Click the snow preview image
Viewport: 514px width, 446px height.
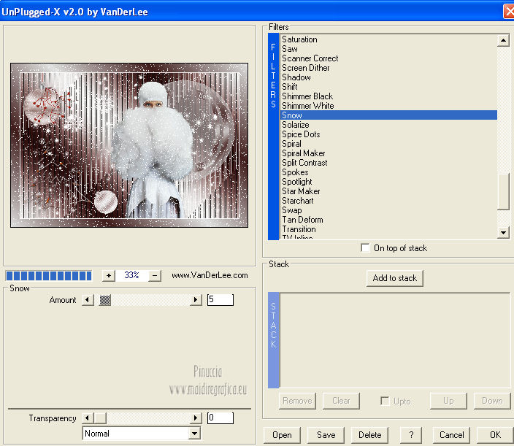pos(129,145)
